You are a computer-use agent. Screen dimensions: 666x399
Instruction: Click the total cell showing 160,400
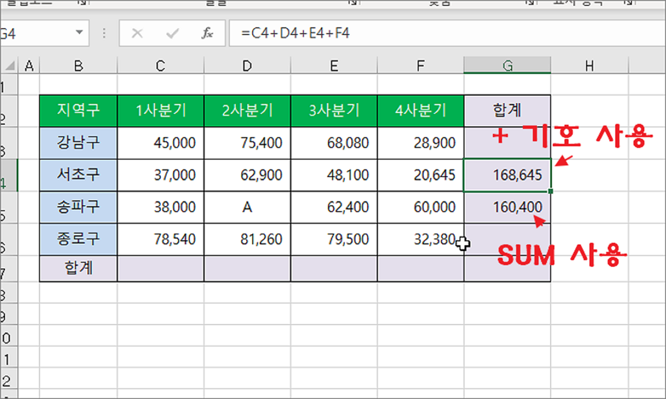coord(507,207)
